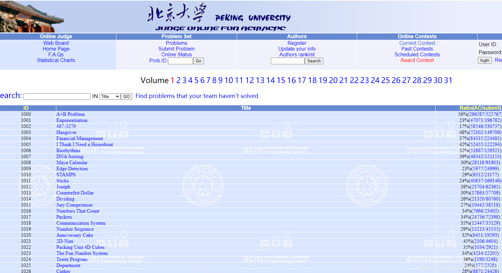Open the Web Board link
This screenshot has width=502, height=273.
click(56, 43)
